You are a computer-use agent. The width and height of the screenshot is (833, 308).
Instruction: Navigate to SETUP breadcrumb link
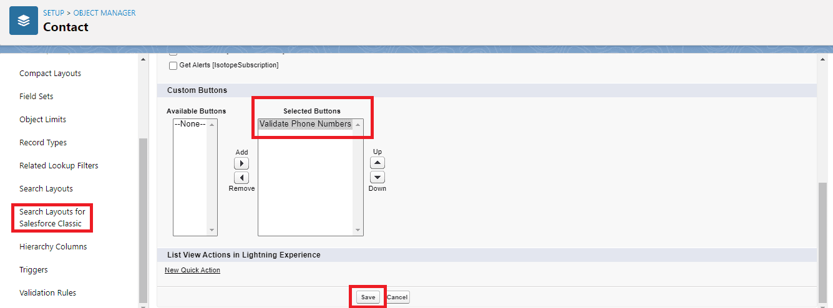[x=54, y=12]
